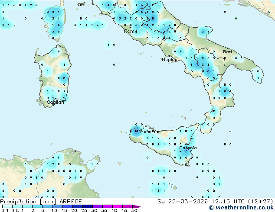This screenshot has width=275, height=212.
Task: Click the ARPEGE model name label
Action: coord(71,202)
